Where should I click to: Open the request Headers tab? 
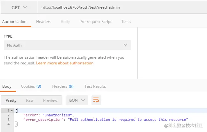44,22
